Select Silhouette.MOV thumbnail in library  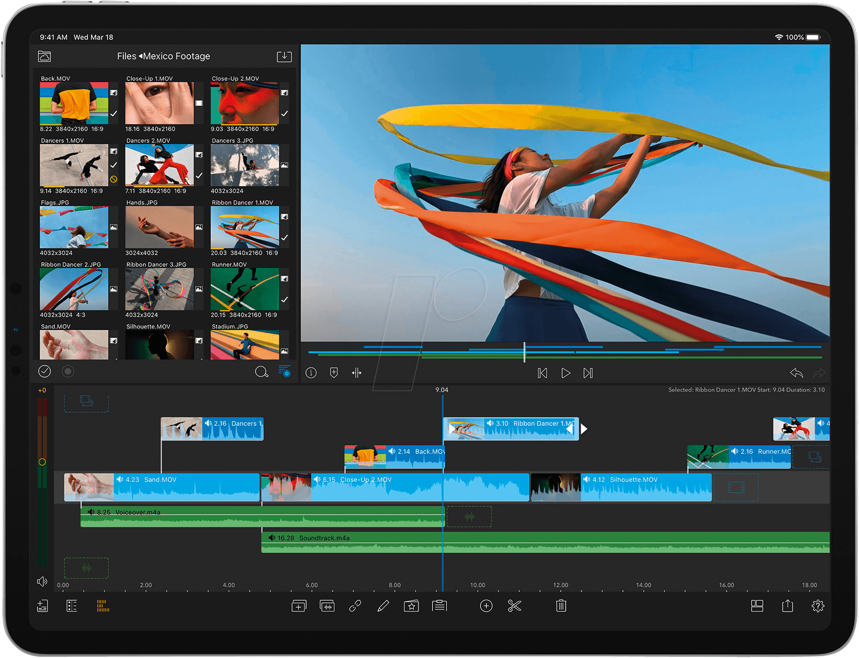point(159,345)
